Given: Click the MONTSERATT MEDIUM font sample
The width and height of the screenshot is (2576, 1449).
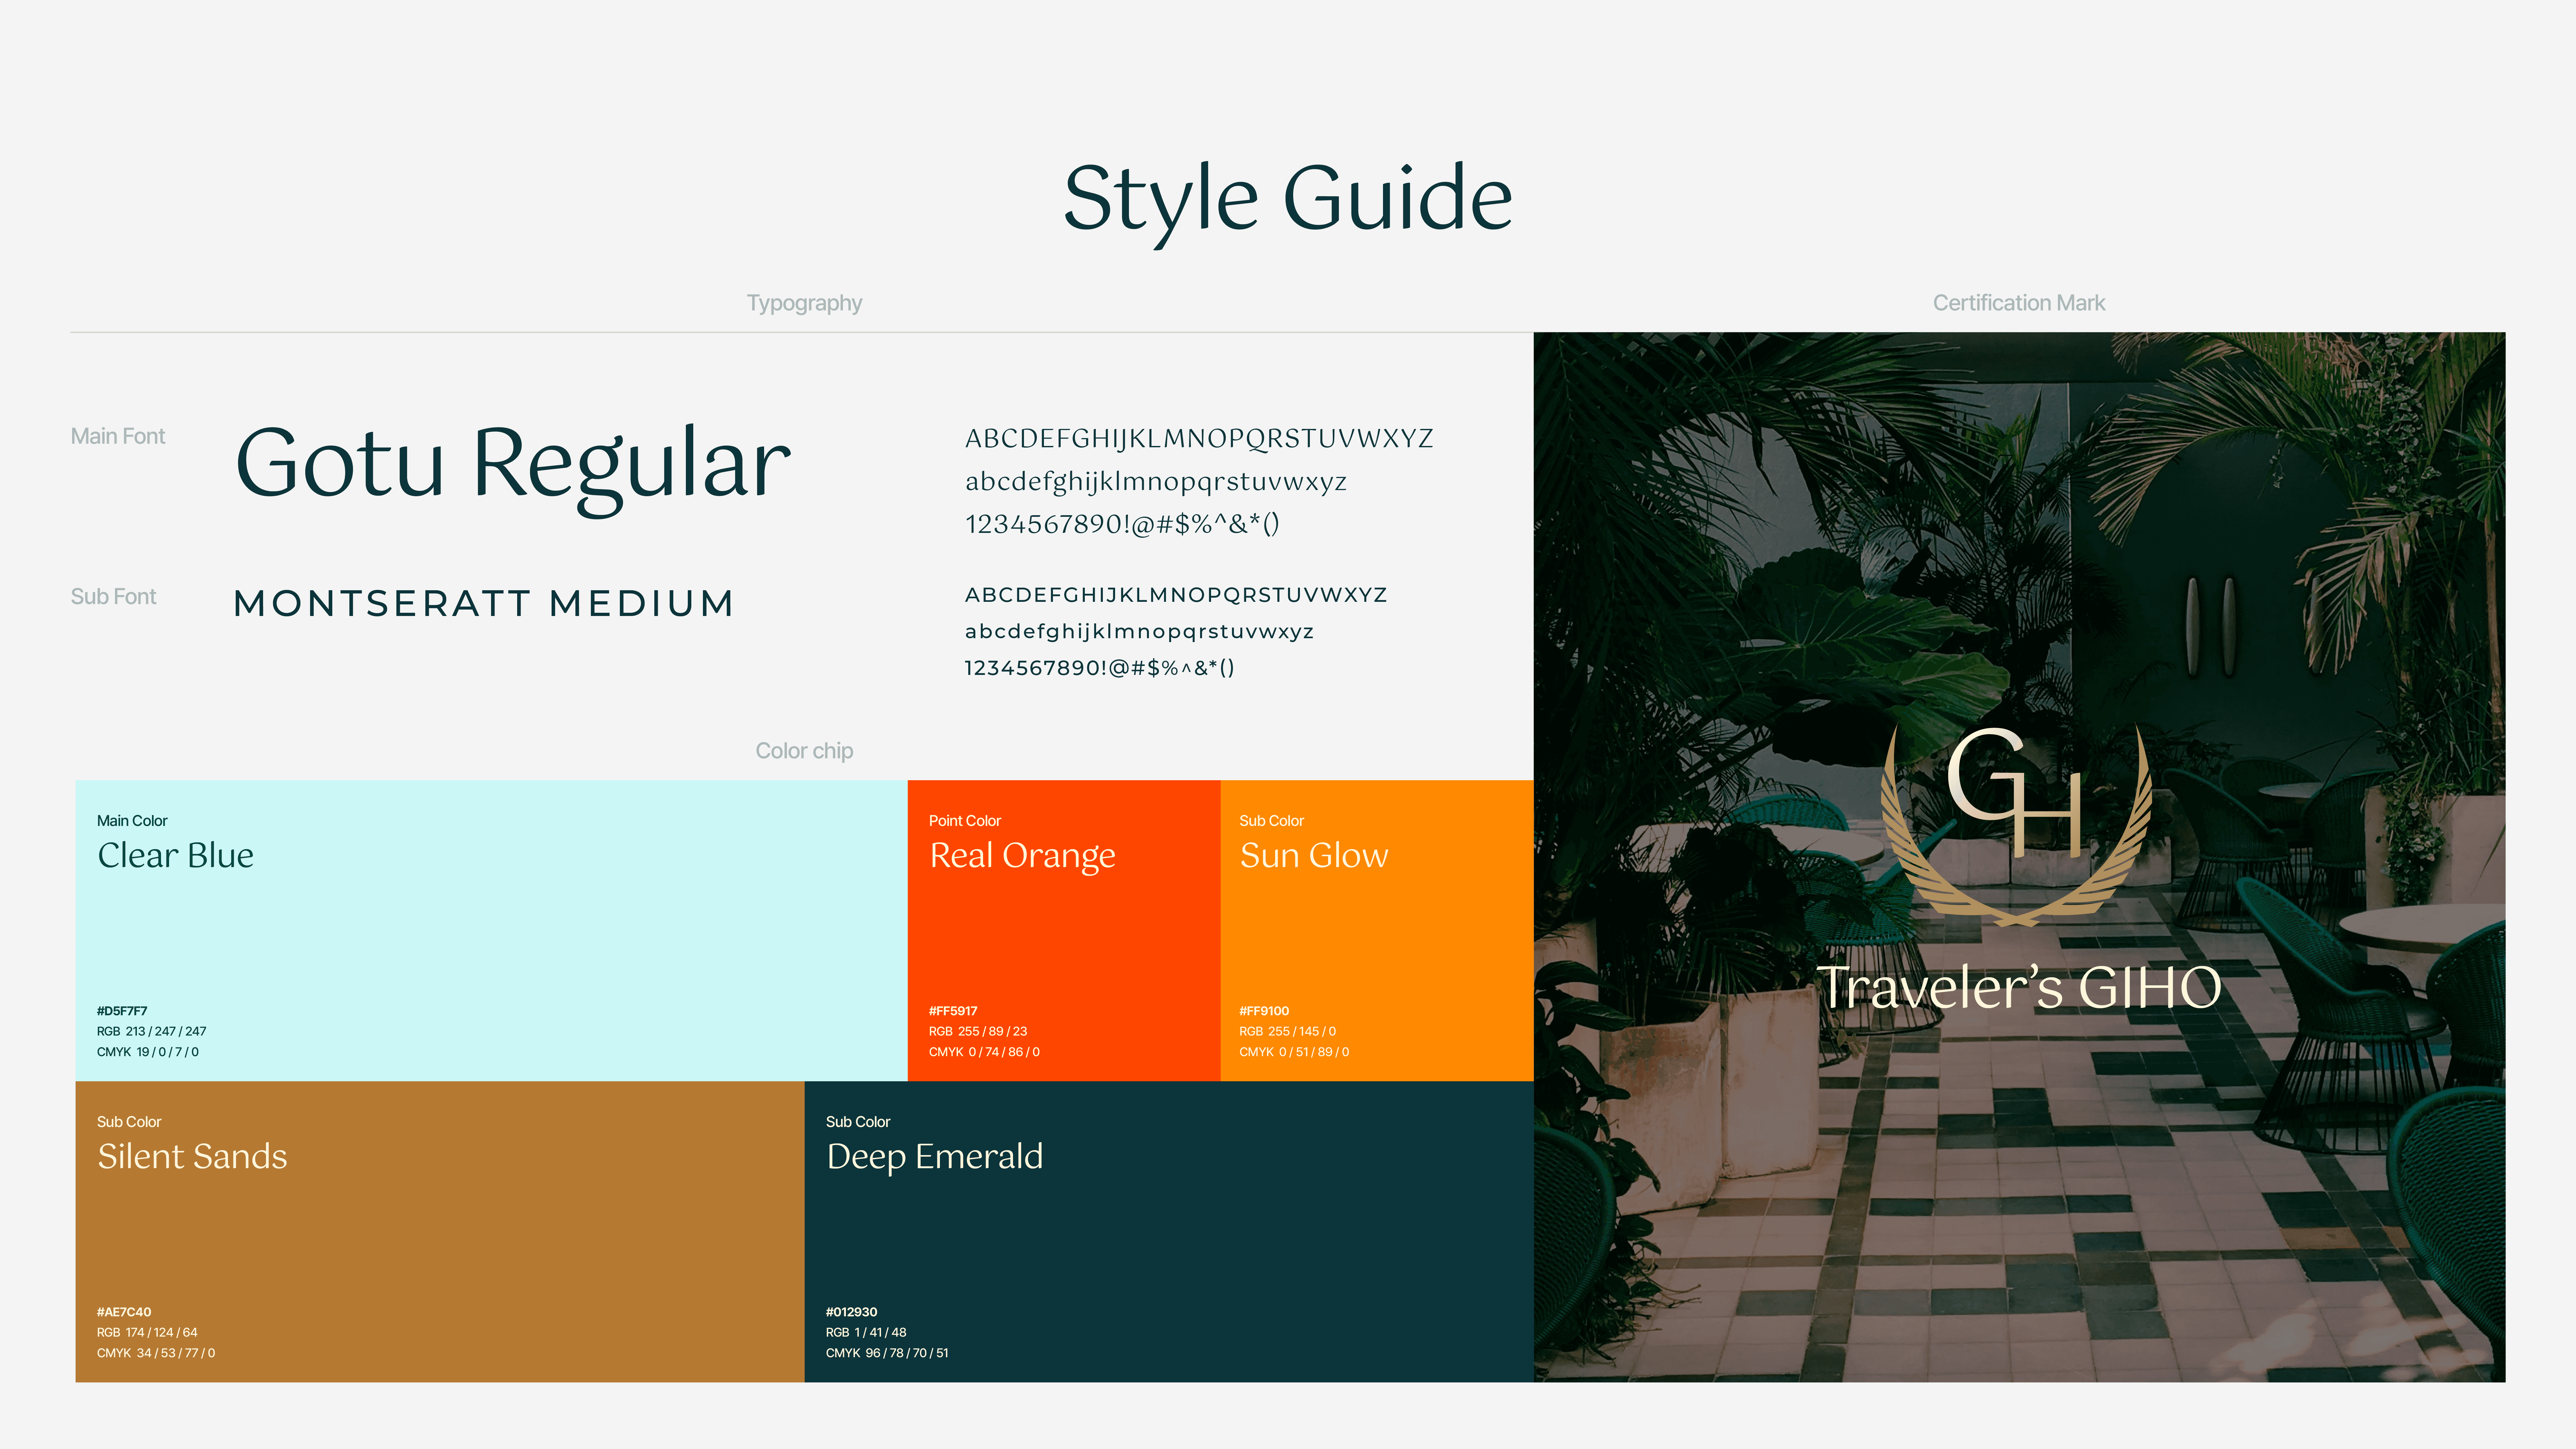Looking at the screenshot, I should pyautogui.click(x=484, y=603).
